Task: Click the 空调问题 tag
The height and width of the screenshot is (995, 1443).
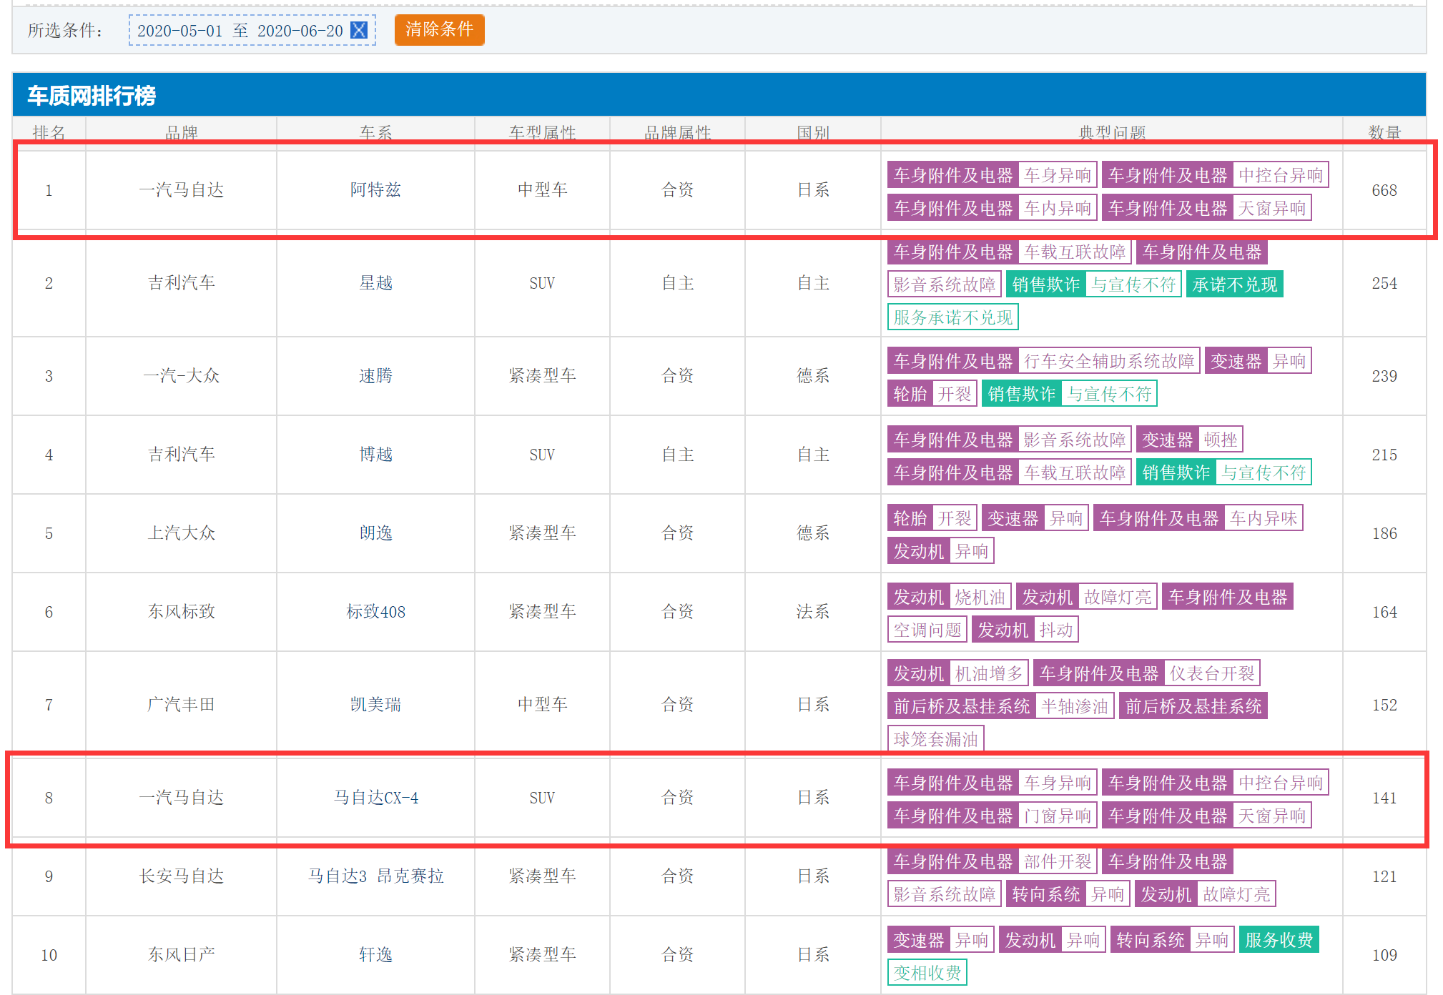Action: point(927,630)
